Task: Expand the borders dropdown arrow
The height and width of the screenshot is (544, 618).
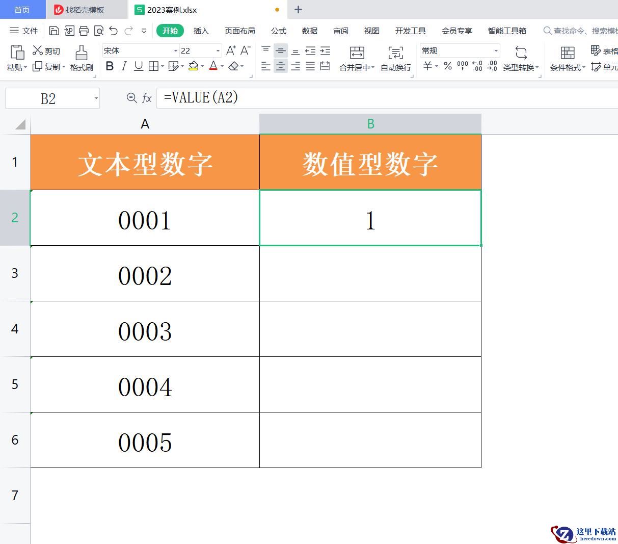Action: [x=163, y=66]
